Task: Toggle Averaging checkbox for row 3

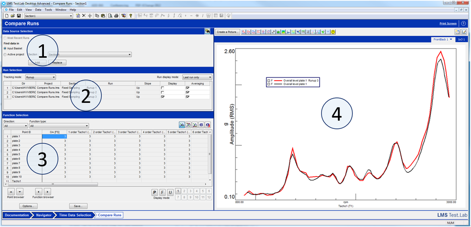Action: (188, 97)
